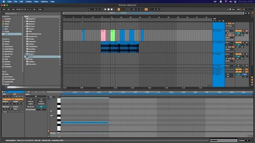Open the View menu

tap(36, 2)
